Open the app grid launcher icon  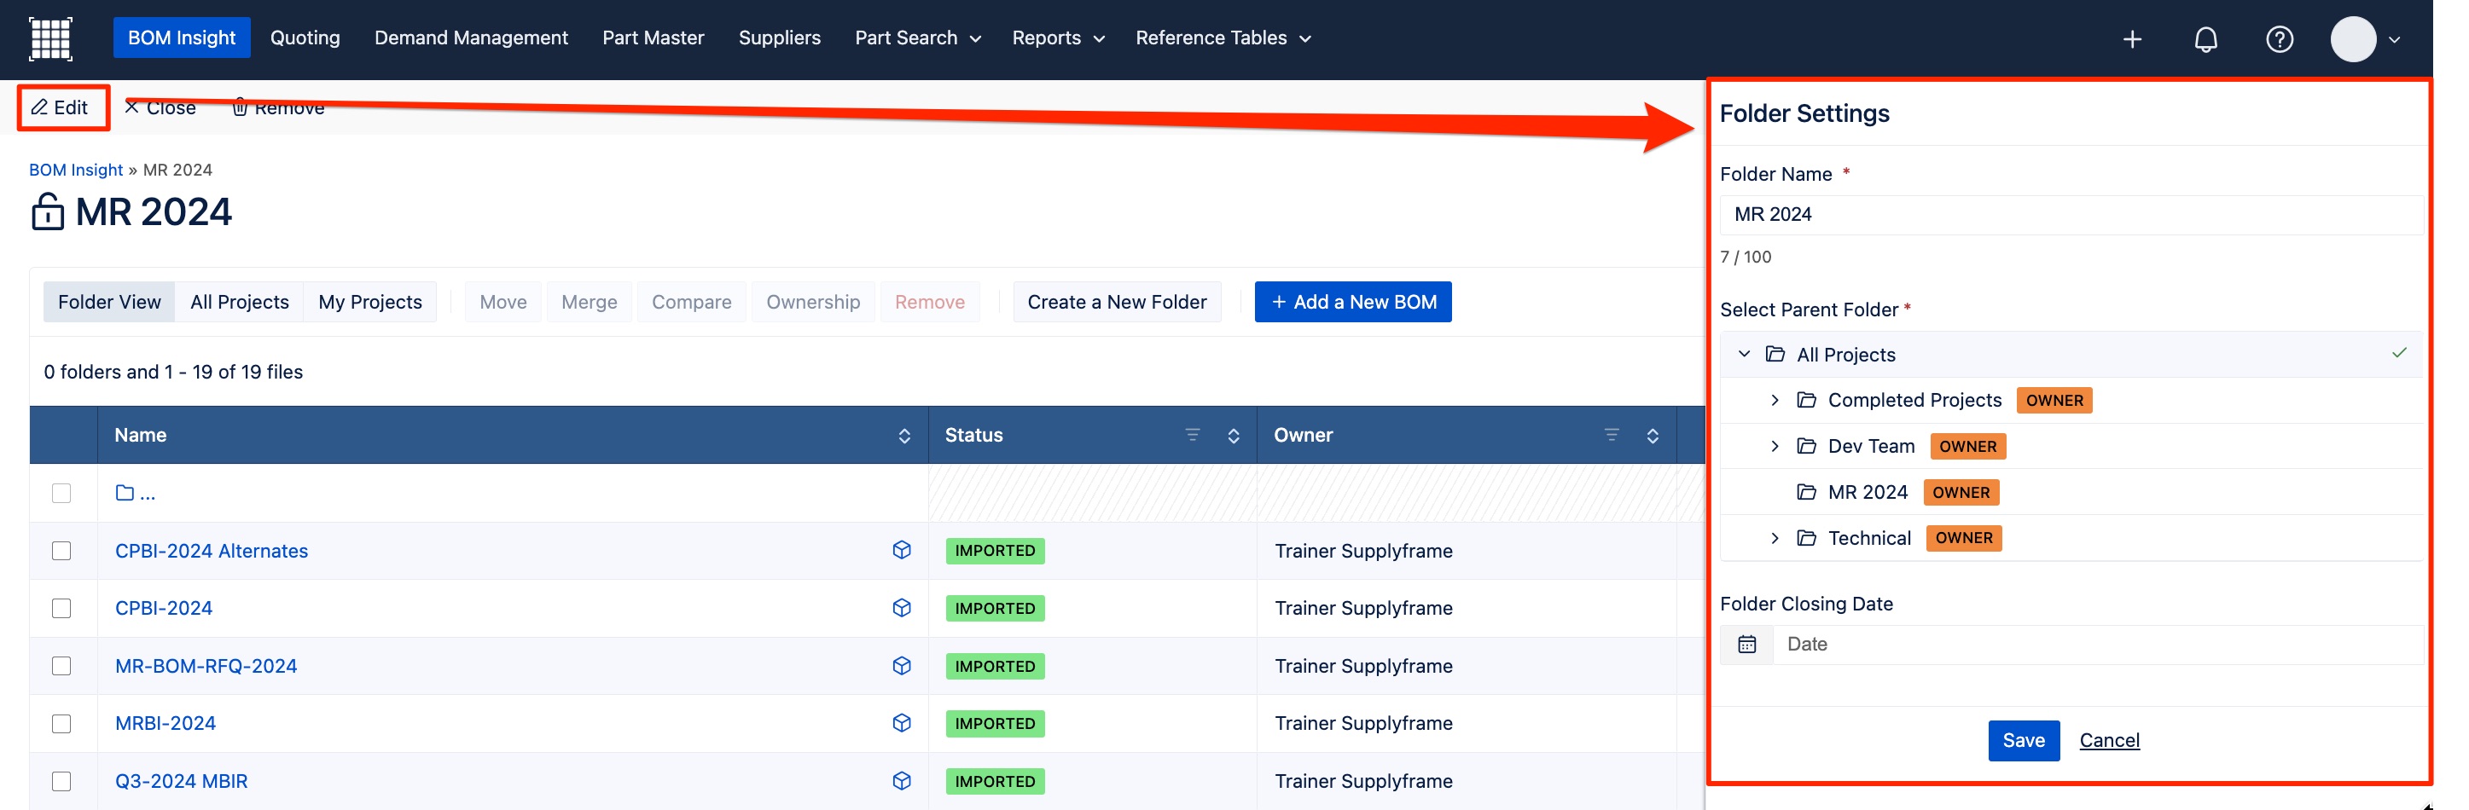pyautogui.click(x=51, y=38)
